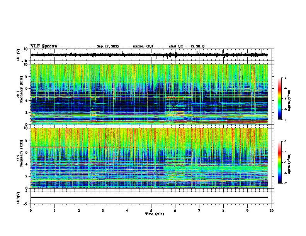
Task: Click the "Time (min)" axis label
Action: (155, 214)
